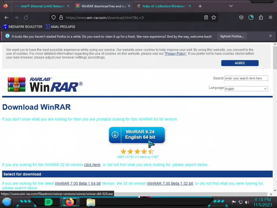277x208 pixels.
Task: Click the site security padlock icon
Action: click(x=61, y=17)
